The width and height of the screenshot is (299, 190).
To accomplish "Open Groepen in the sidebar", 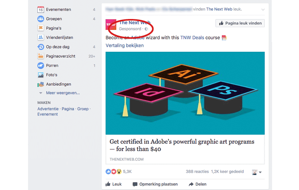I will [54, 19].
